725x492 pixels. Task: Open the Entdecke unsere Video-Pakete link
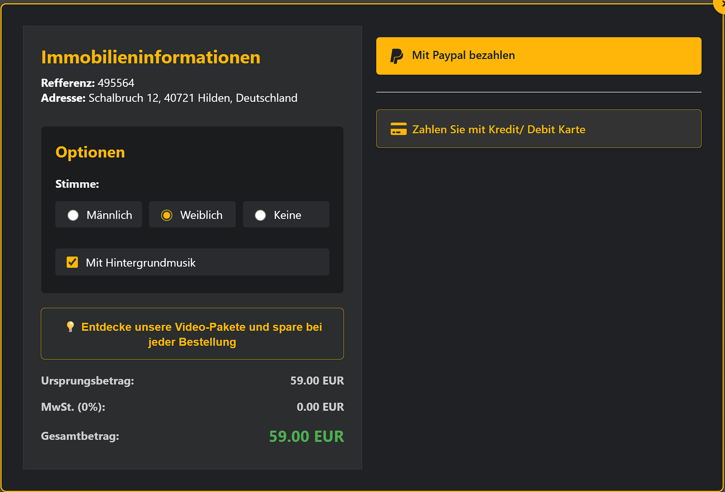click(192, 334)
